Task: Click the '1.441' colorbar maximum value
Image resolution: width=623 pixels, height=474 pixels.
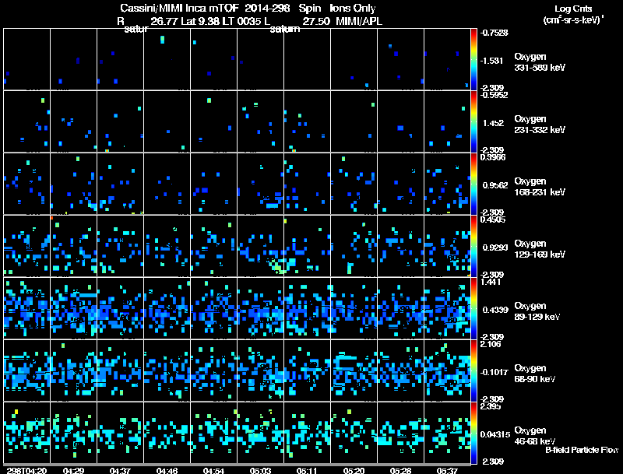Action: (491, 283)
